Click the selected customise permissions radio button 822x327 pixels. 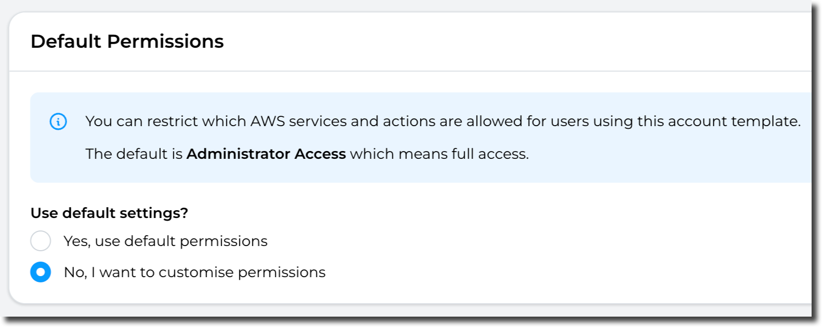pos(41,272)
